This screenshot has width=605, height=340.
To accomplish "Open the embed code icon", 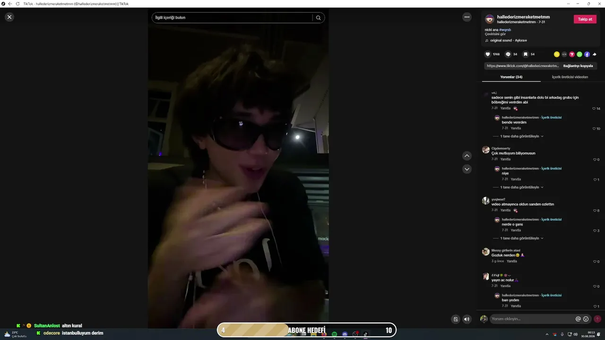I will pyautogui.click(x=564, y=54).
